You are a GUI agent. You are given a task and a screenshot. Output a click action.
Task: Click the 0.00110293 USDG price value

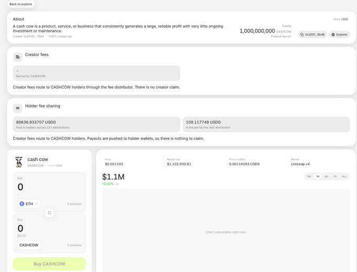244,164
